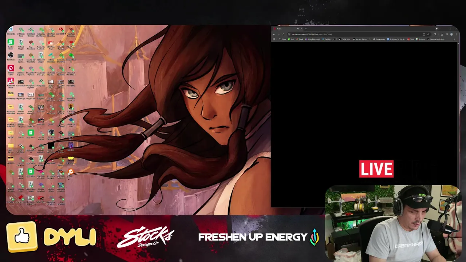Open the Squarespace bookmark
This screenshot has height=262, width=466.
[x=379, y=39]
